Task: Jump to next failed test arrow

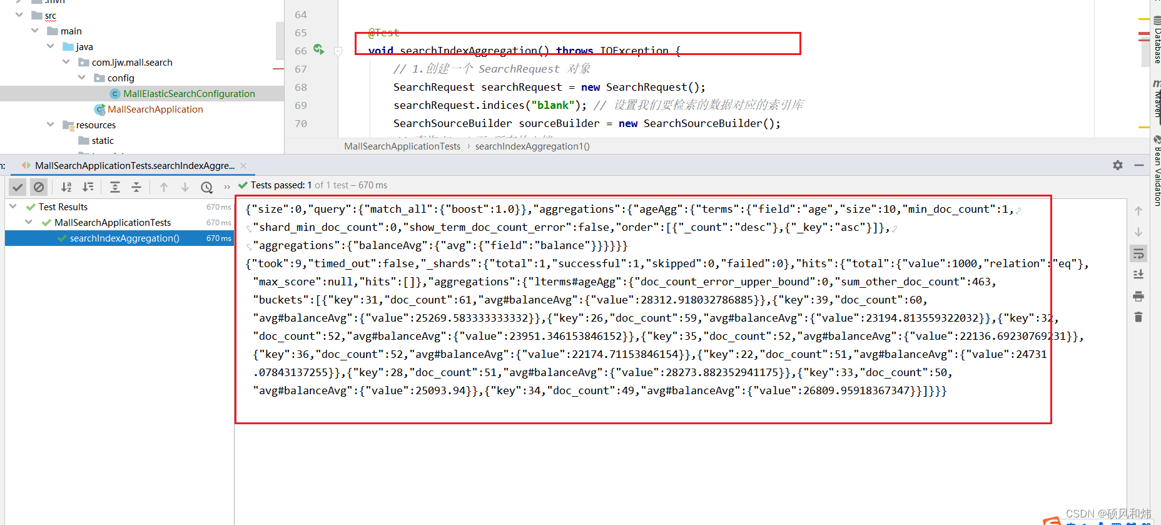Action: click(x=185, y=186)
